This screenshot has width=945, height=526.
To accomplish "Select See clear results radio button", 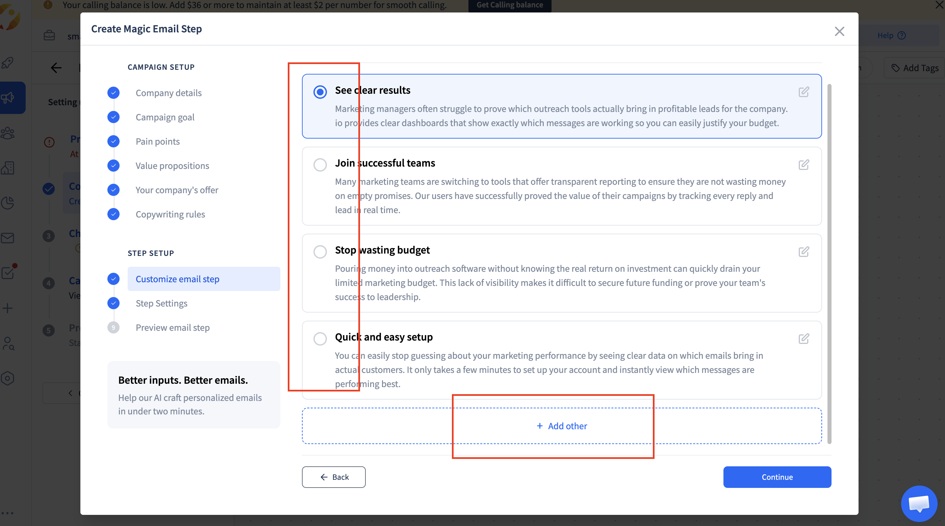I will coord(320,92).
